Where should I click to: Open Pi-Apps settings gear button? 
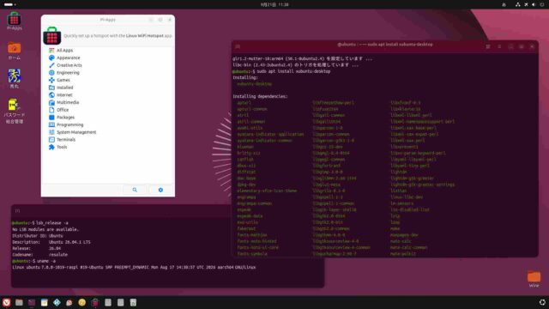[x=160, y=190]
